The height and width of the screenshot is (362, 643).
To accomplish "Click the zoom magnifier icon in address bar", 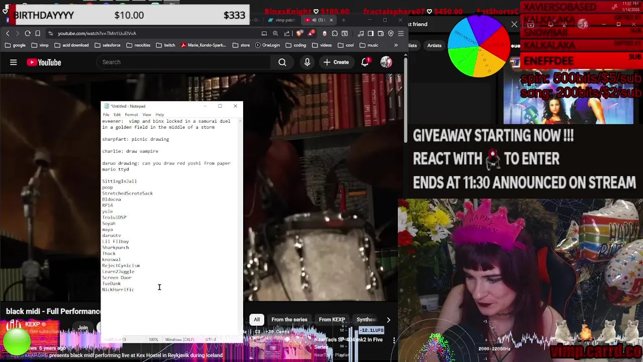I will point(275,33).
